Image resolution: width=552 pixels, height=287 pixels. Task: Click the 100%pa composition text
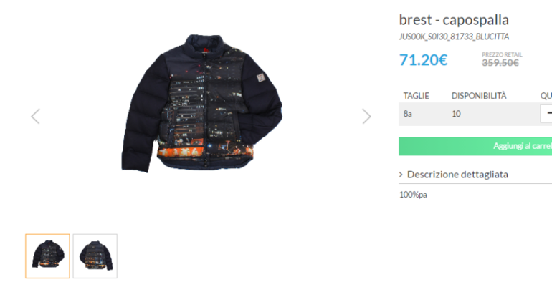click(x=413, y=195)
